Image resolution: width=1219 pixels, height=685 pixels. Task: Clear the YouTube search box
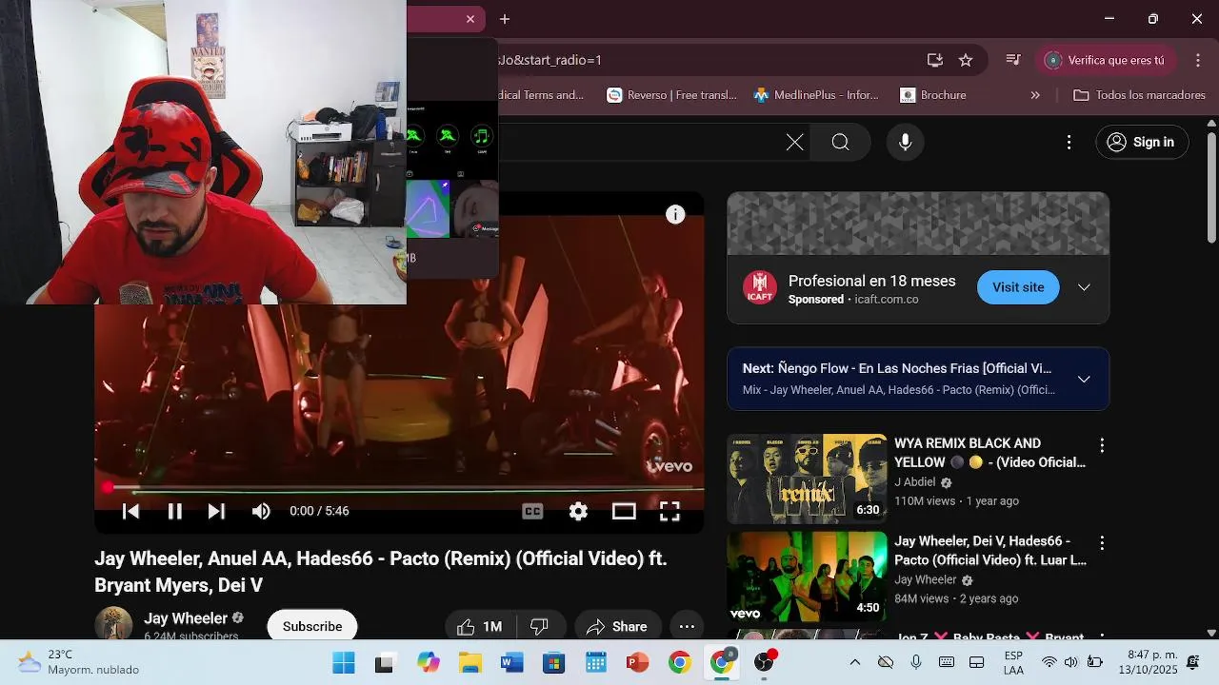coord(794,142)
